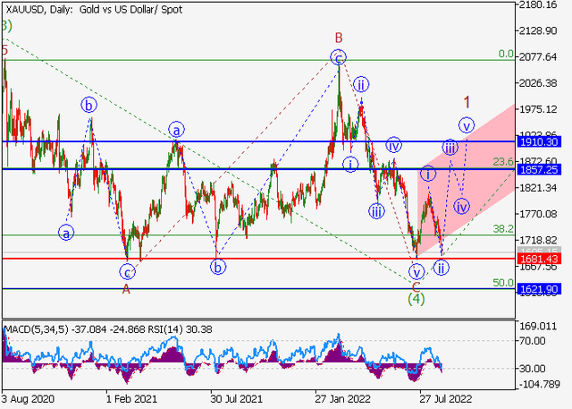Select the 0.0 Fibonacci level label
Image resolution: width=572 pixels, height=409 pixels.
click(x=506, y=54)
